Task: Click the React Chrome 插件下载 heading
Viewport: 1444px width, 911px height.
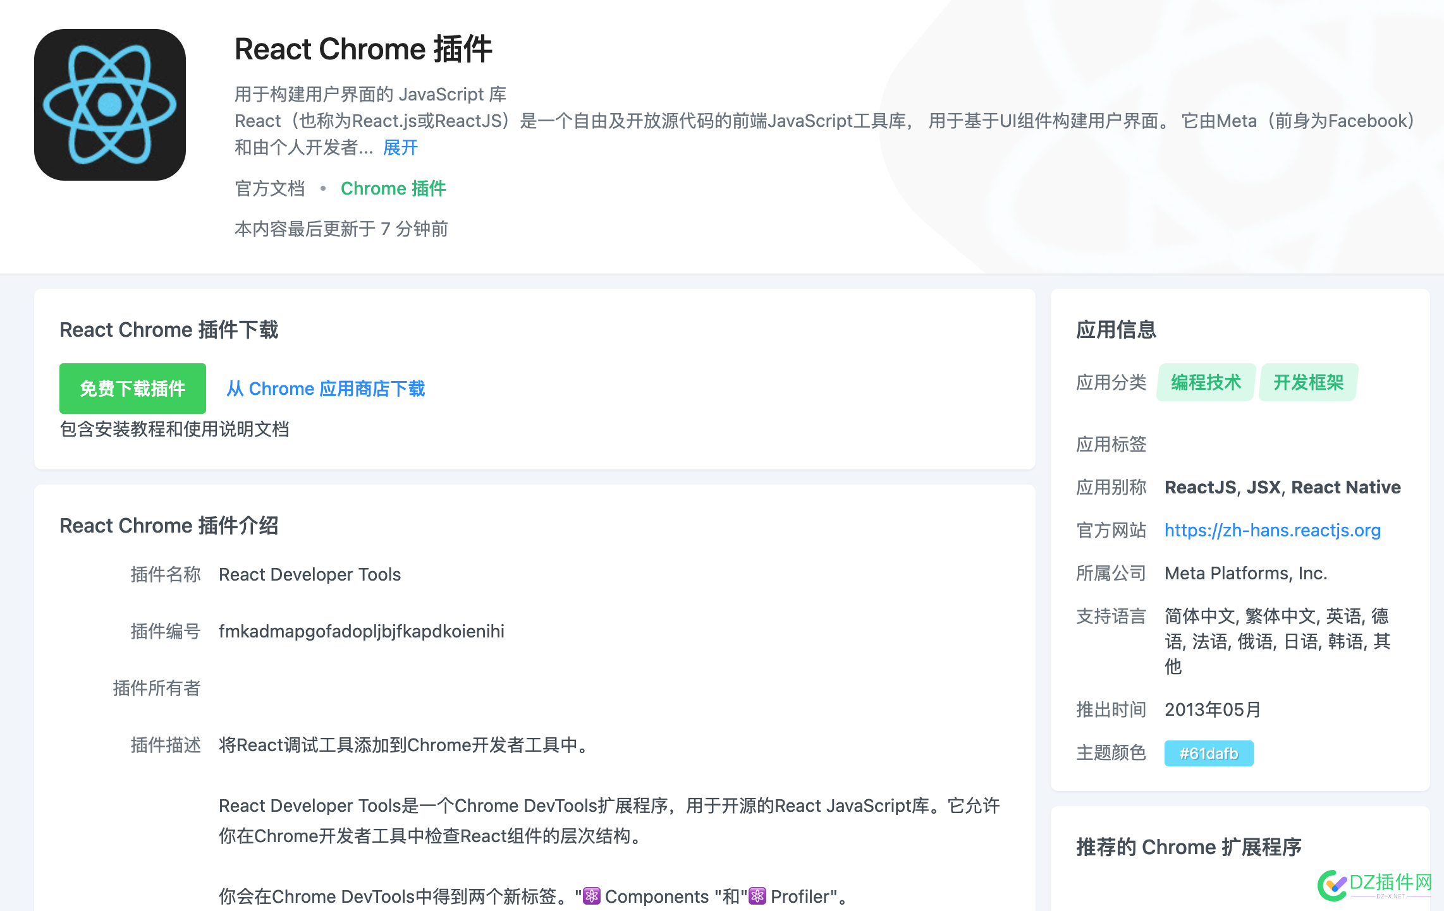Action: tap(169, 329)
